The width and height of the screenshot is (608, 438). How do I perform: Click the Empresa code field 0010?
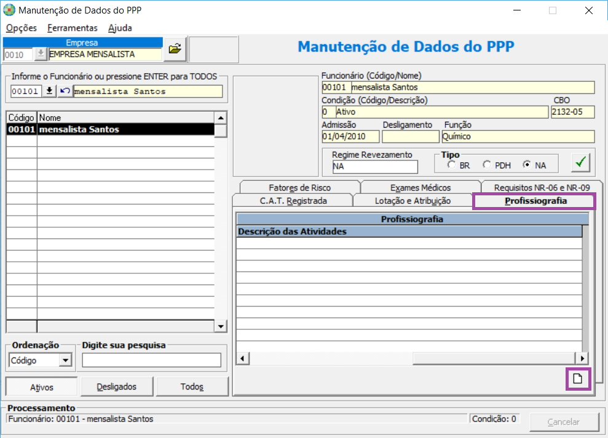coord(18,55)
